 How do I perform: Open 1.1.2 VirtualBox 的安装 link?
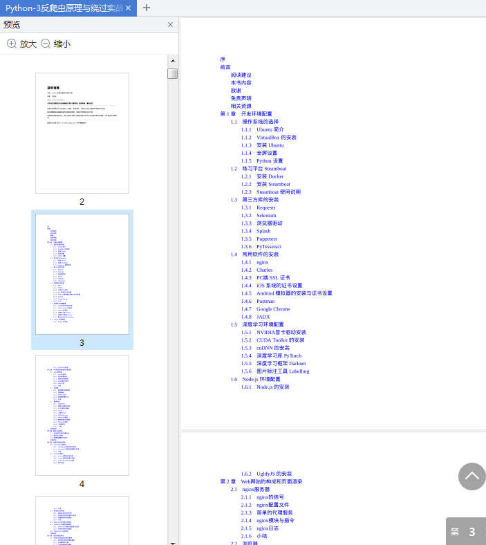[x=269, y=138]
